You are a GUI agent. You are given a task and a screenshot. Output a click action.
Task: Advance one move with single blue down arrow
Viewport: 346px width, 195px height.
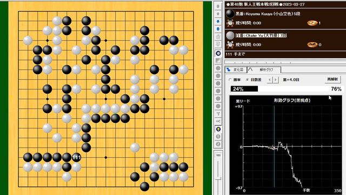[x=218, y=22]
